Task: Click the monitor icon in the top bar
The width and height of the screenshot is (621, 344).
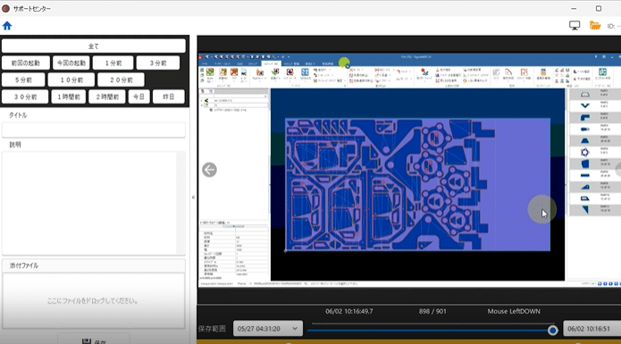Action: [575, 26]
